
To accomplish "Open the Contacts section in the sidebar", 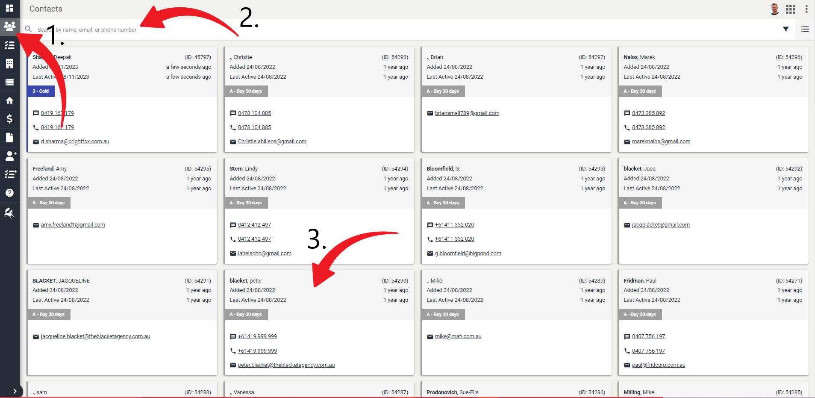I will 9,27.
